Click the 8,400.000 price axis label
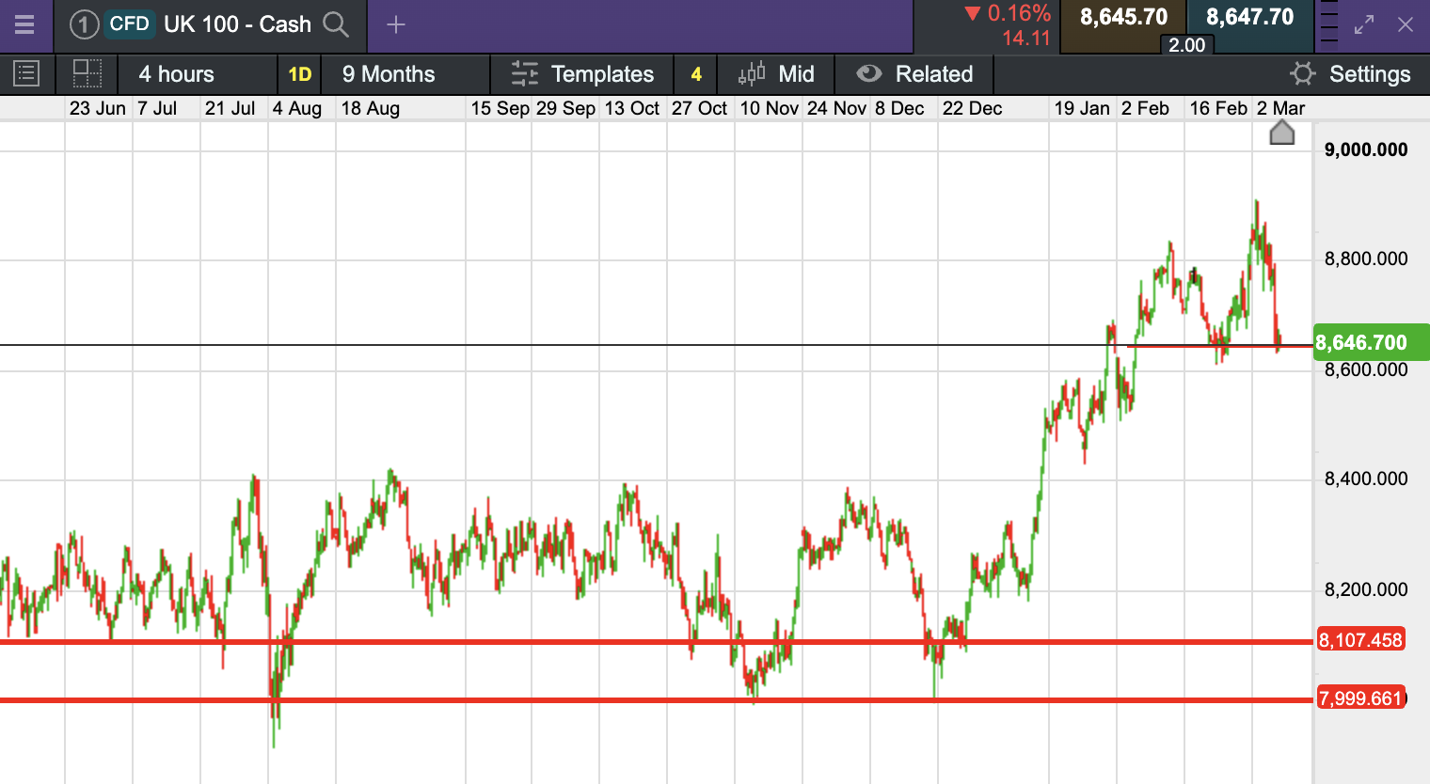The image size is (1430, 784). coord(1366,478)
